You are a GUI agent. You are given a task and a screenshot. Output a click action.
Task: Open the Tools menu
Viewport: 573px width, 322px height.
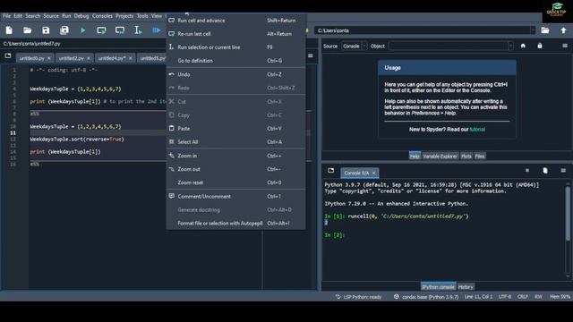142,16
